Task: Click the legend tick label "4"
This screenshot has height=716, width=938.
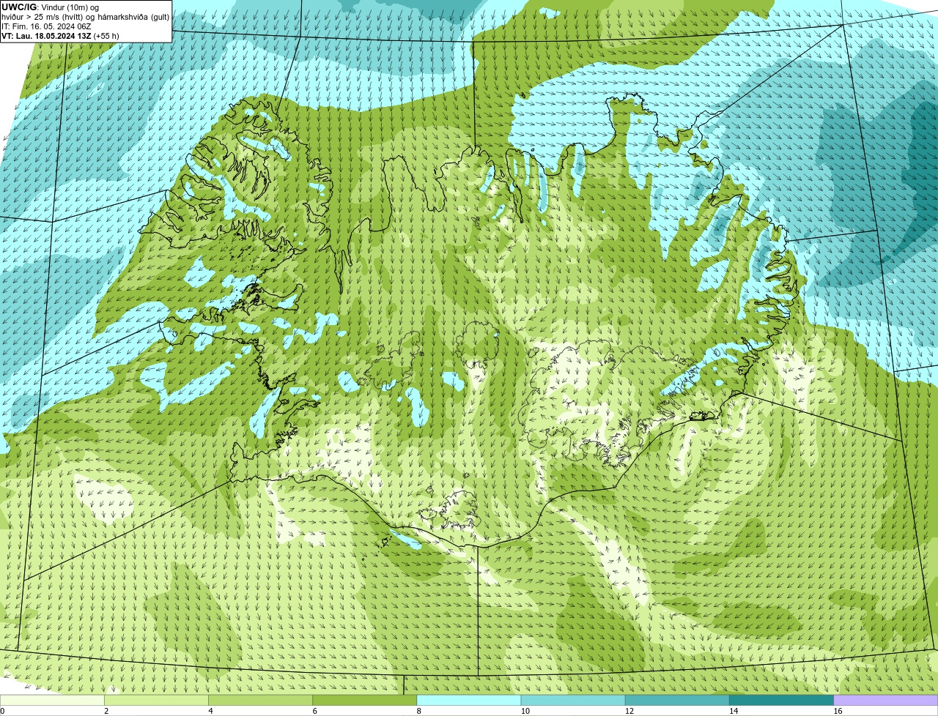Action: pos(210,711)
